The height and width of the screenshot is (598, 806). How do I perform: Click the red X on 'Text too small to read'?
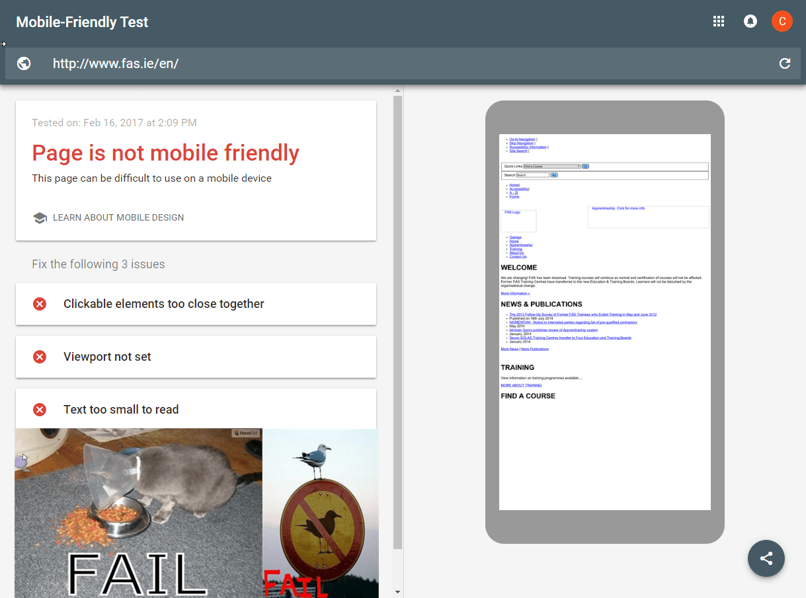40,410
